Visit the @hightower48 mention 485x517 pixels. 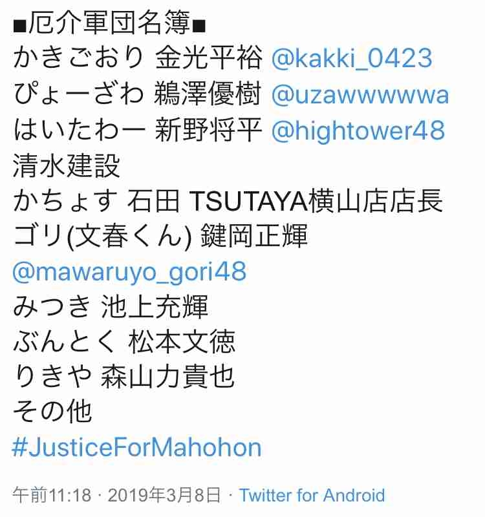(358, 131)
